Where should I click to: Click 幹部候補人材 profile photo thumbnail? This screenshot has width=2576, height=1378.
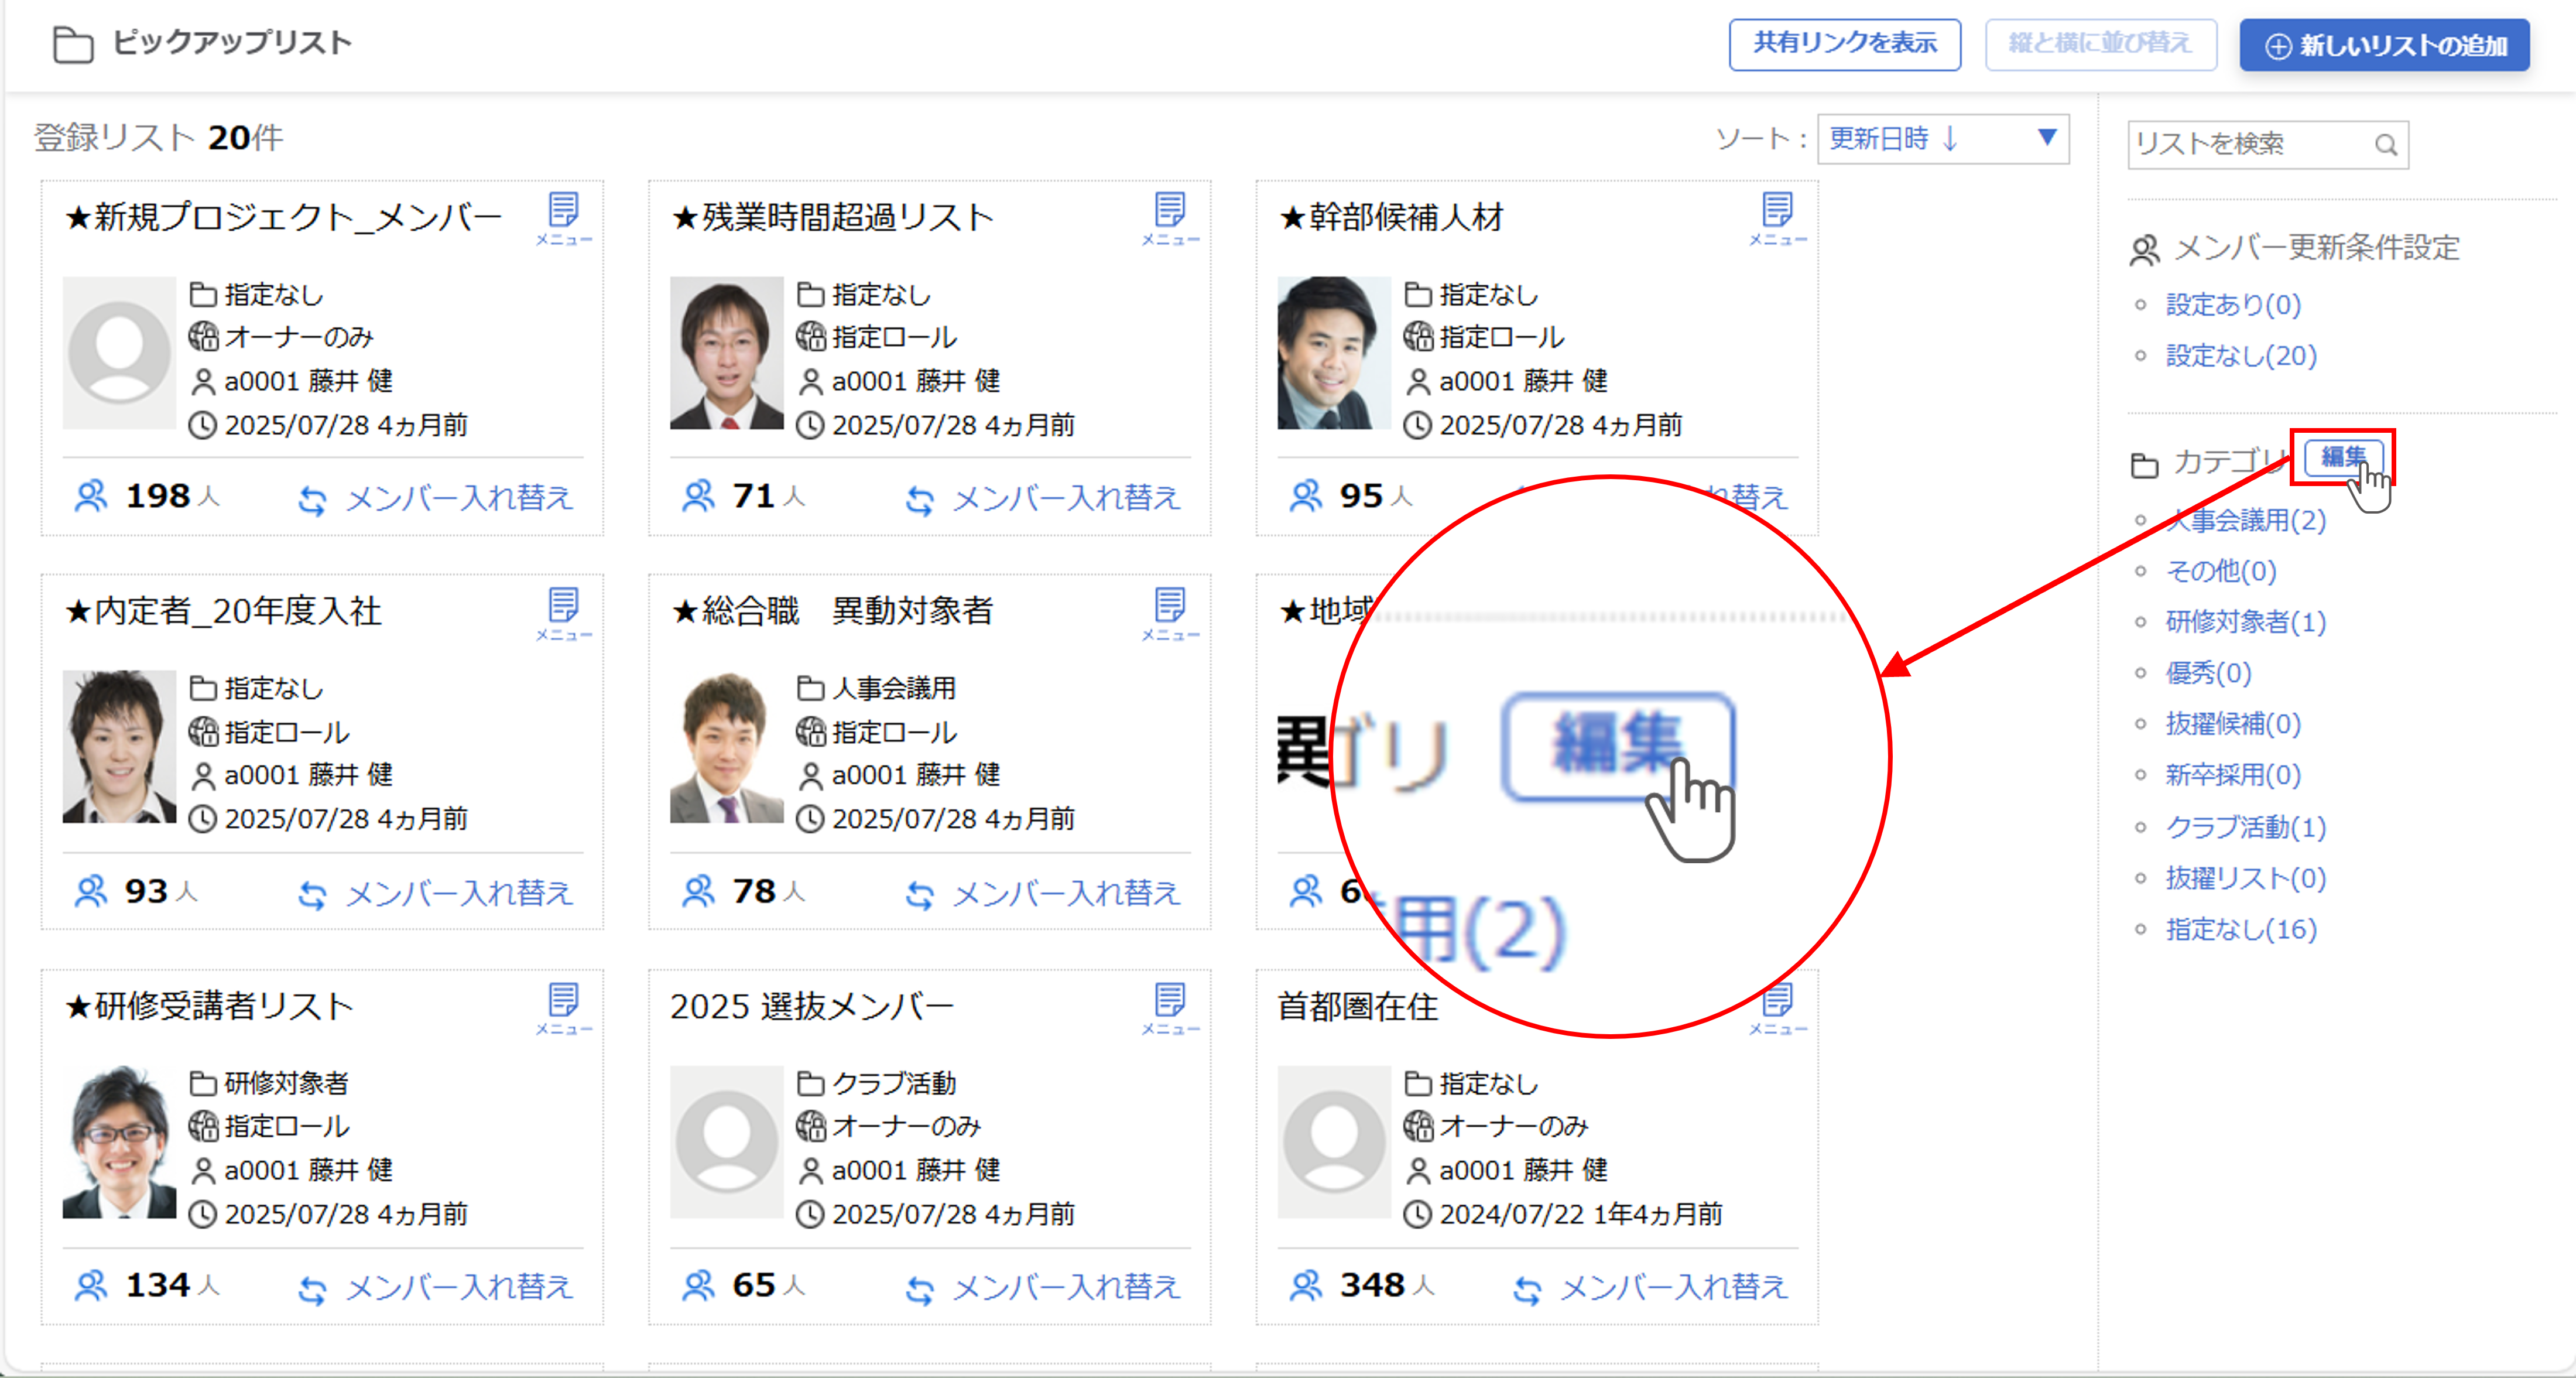tap(1333, 353)
